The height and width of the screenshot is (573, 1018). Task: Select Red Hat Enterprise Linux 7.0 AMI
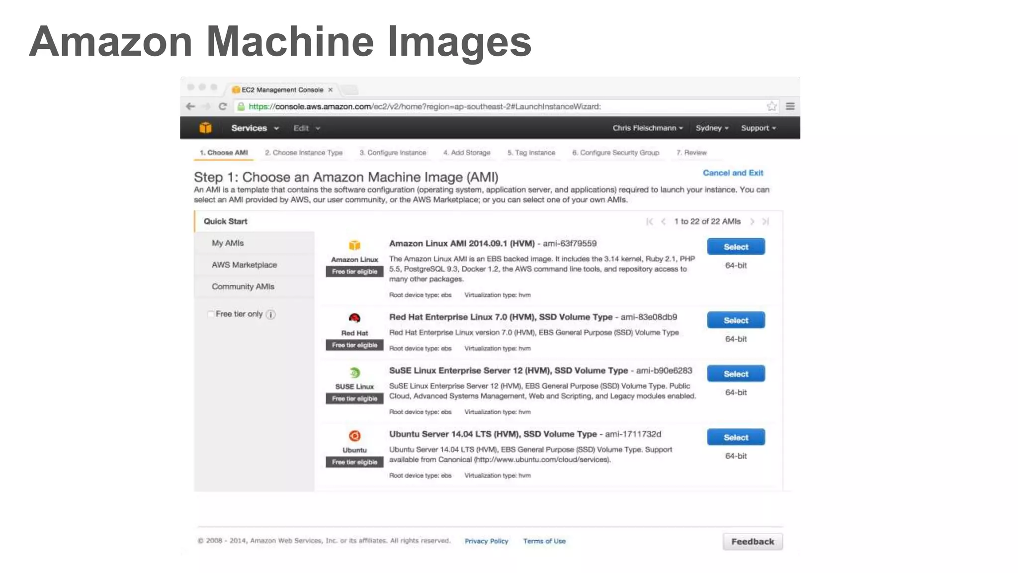[736, 320]
